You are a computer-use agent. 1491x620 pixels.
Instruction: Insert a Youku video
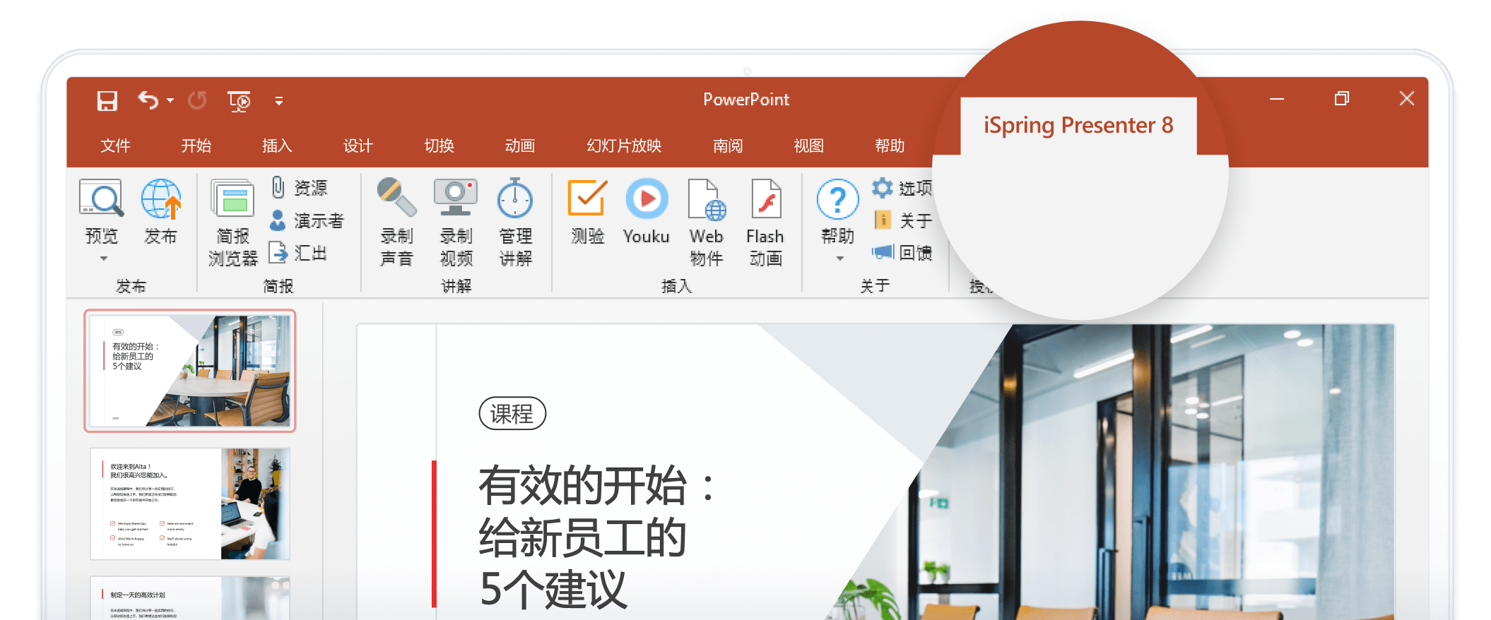647,212
